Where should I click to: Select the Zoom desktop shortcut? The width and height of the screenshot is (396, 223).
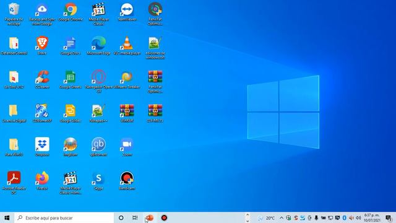click(x=127, y=147)
